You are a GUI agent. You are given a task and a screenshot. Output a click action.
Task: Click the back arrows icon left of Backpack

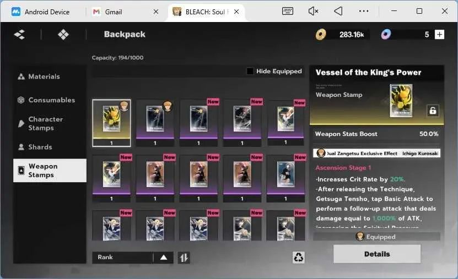point(20,35)
